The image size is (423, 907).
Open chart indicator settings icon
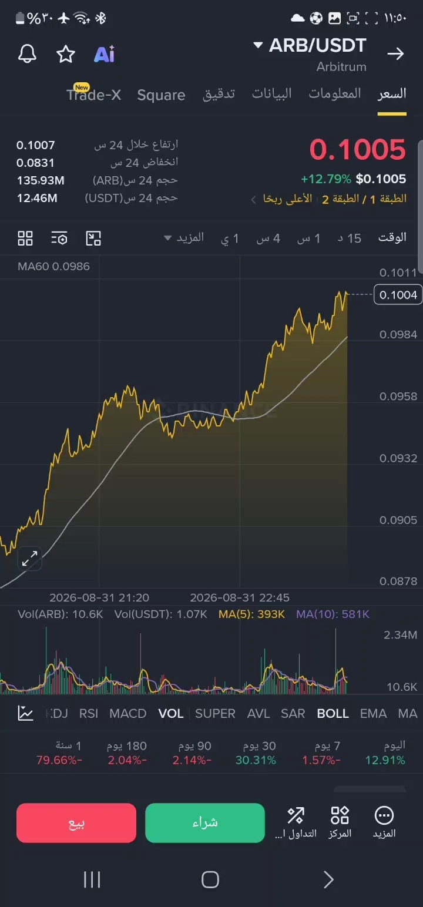pos(59,238)
